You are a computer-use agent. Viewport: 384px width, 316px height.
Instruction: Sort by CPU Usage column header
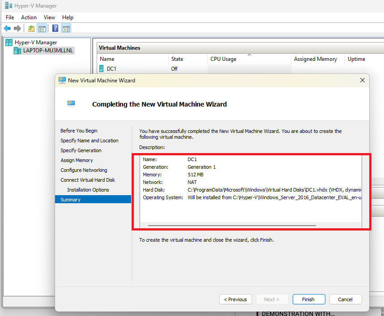(x=249, y=59)
